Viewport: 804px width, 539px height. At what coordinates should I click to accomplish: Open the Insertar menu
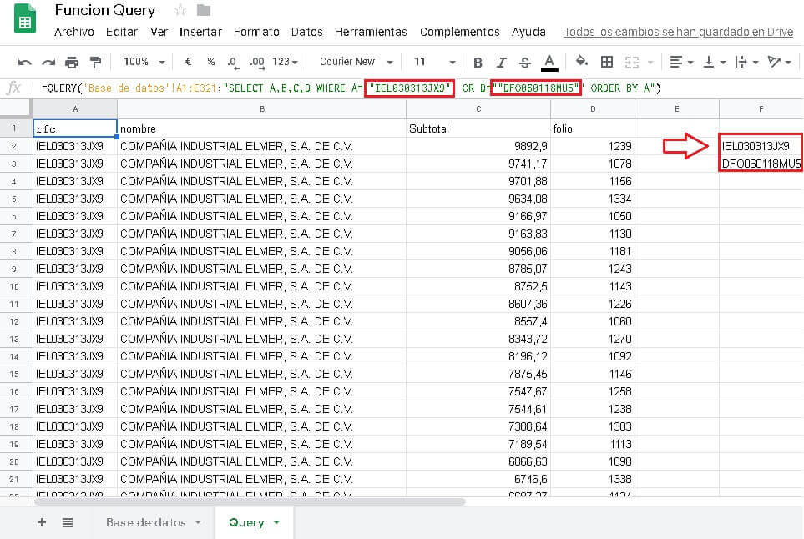[200, 32]
